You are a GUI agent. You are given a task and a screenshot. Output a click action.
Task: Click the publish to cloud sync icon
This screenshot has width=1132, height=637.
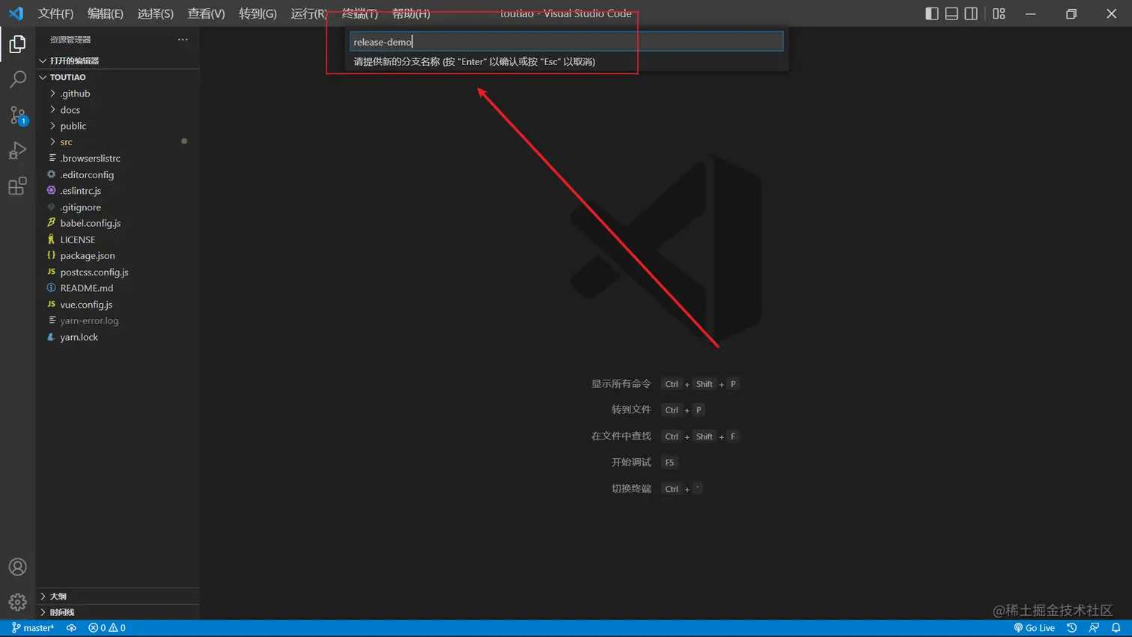coord(71,628)
